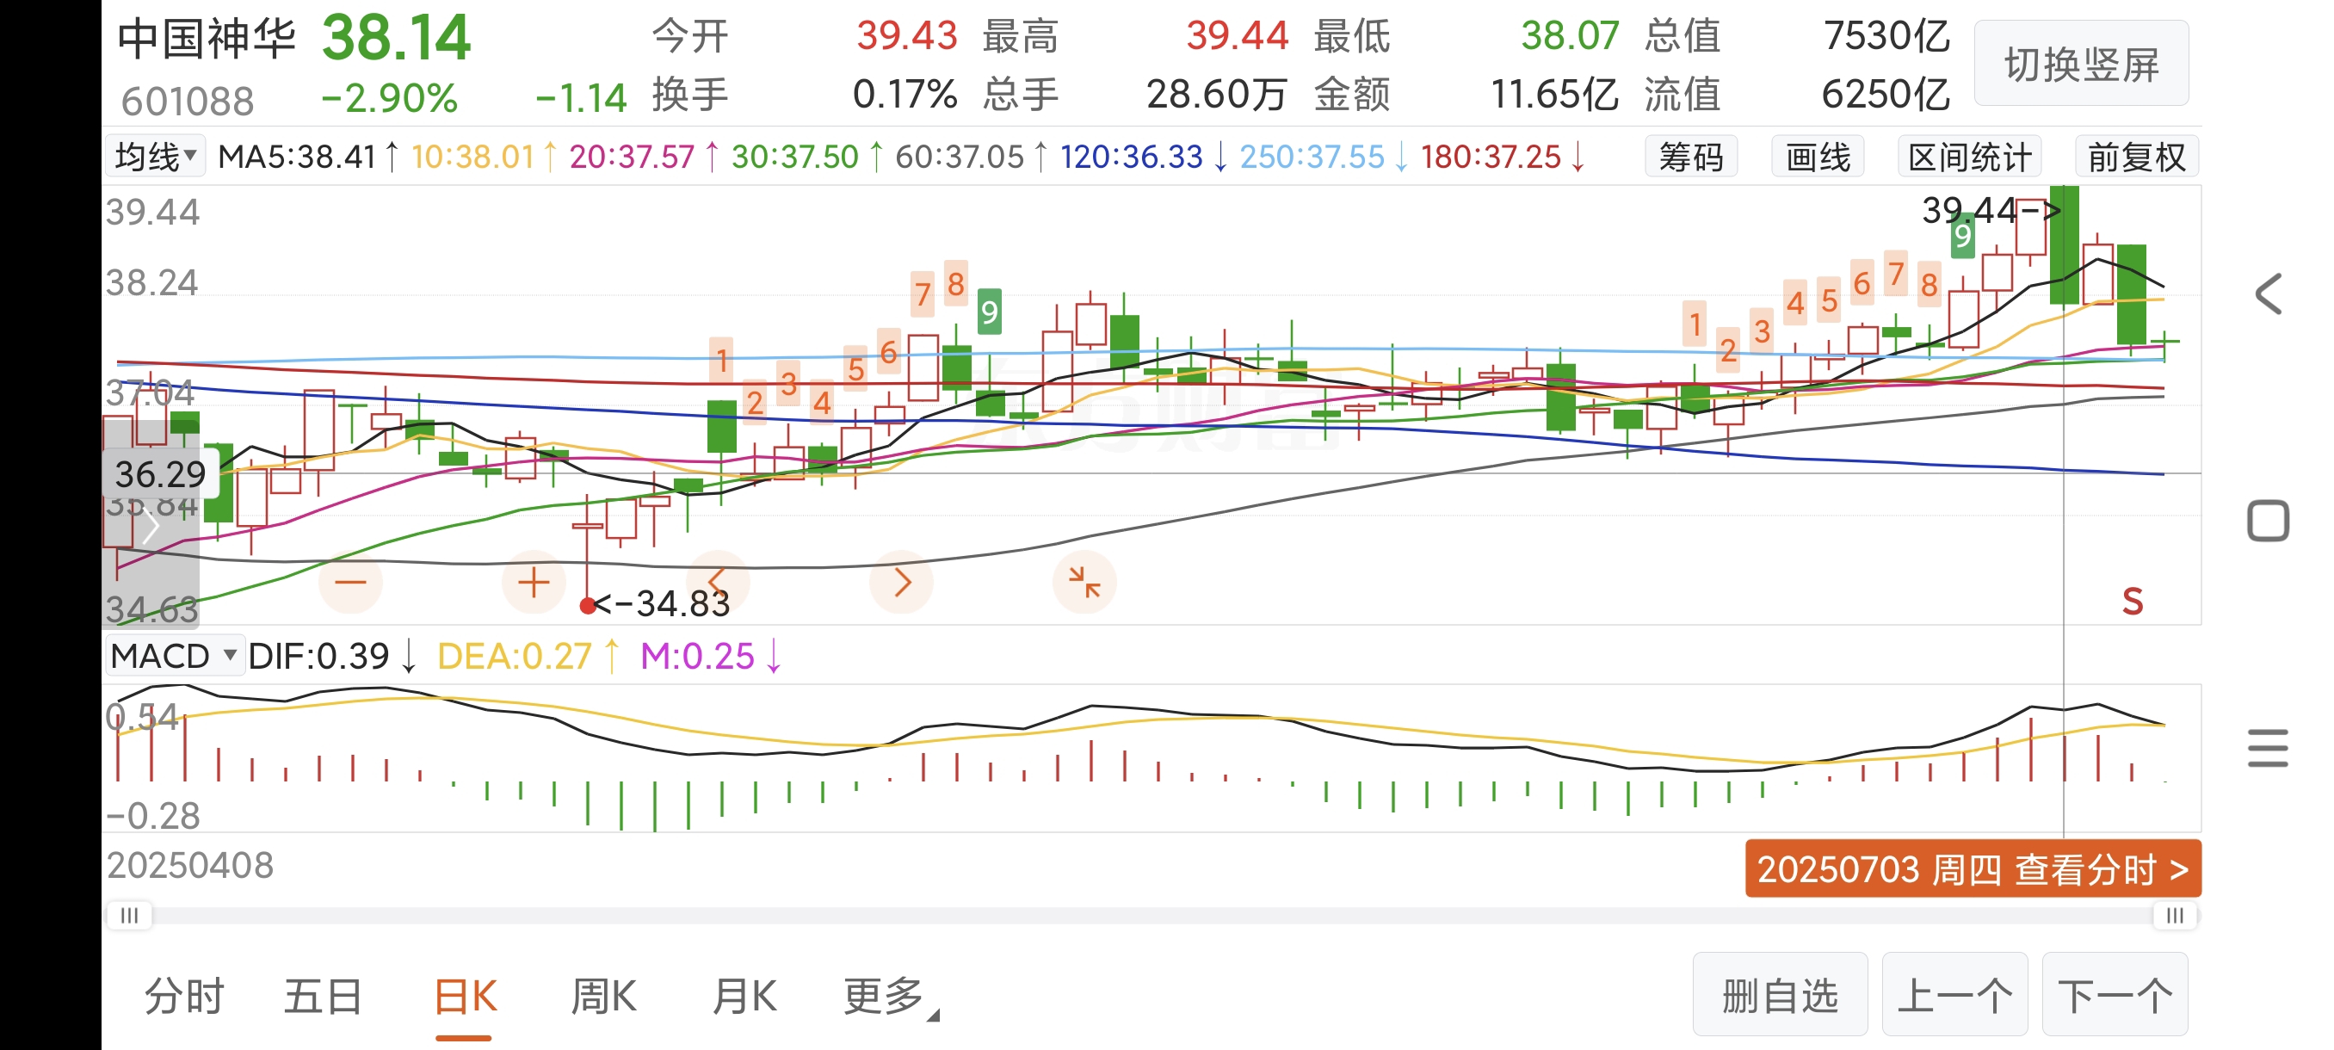Image resolution: width=2334 pixels, height=1050 pixels.
Task: Click the 180:37.25 moving average value
Action: 1491,157
